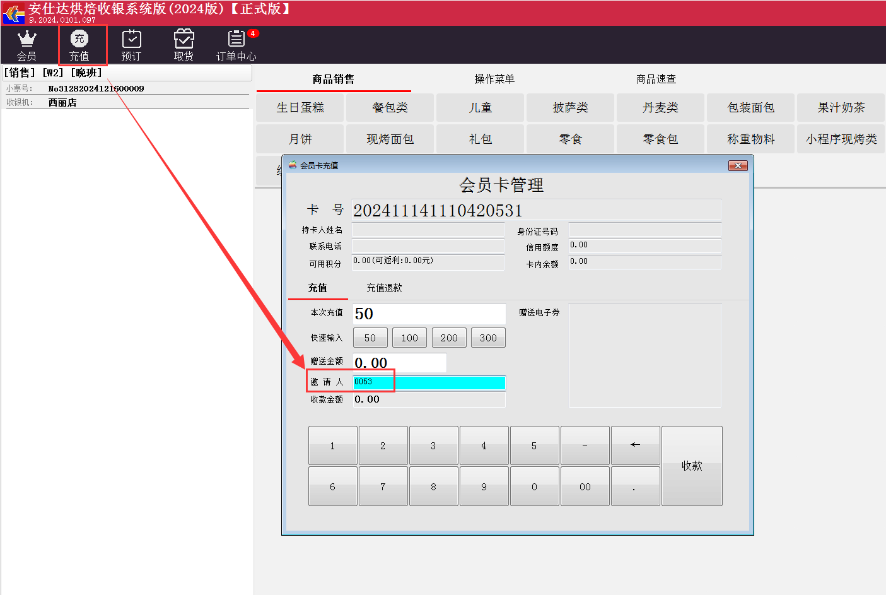Open the 充值 recharge toolbar icon

coord(79,45)
